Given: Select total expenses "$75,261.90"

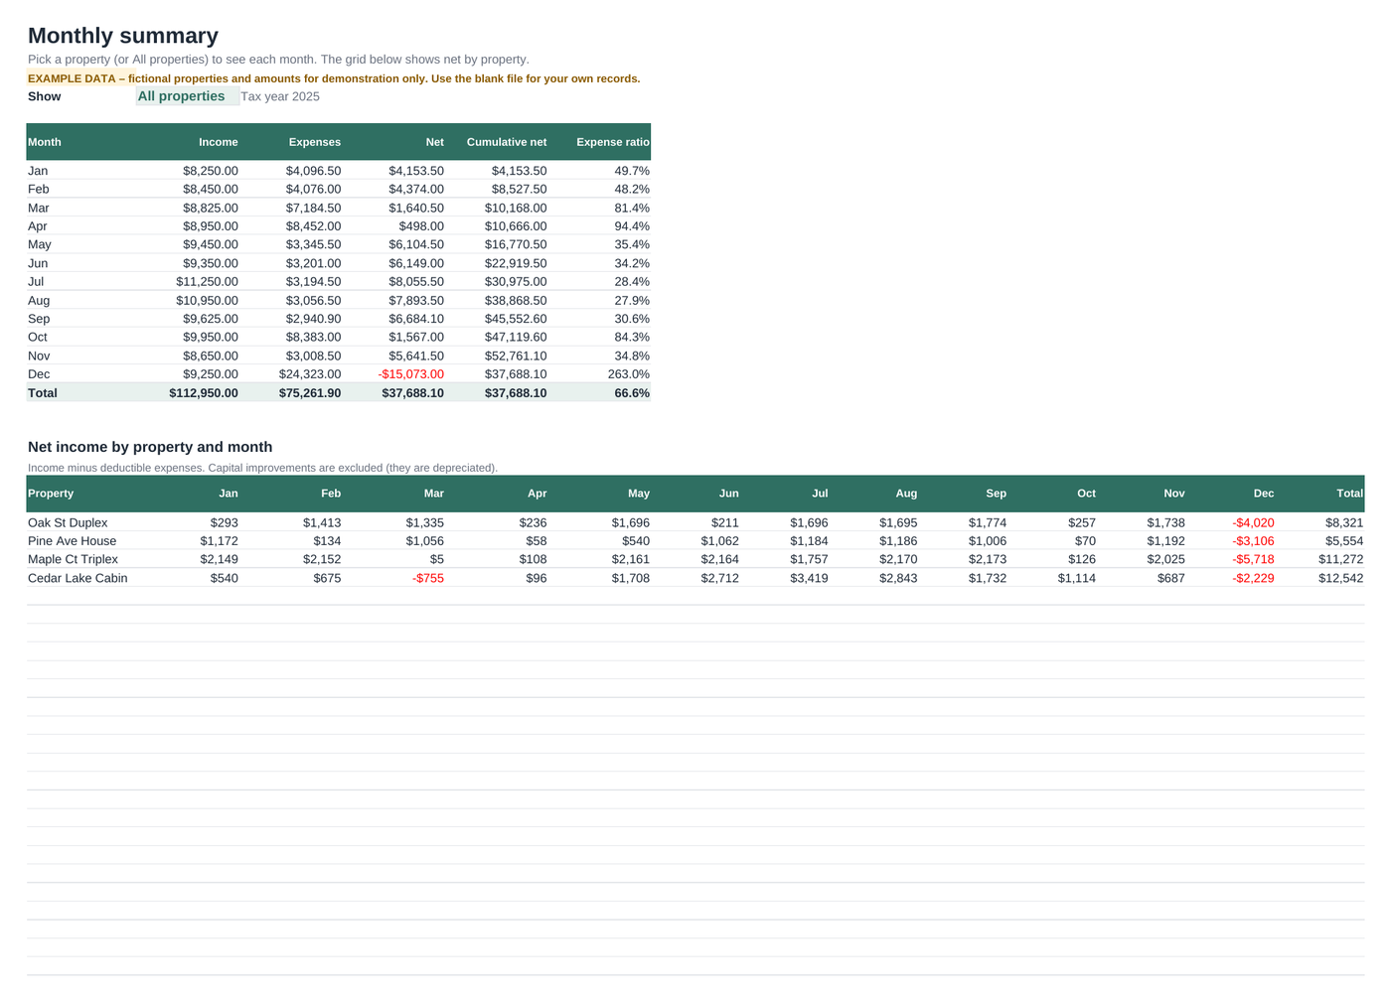Looking at the screenshot, I should coord(310,393).
